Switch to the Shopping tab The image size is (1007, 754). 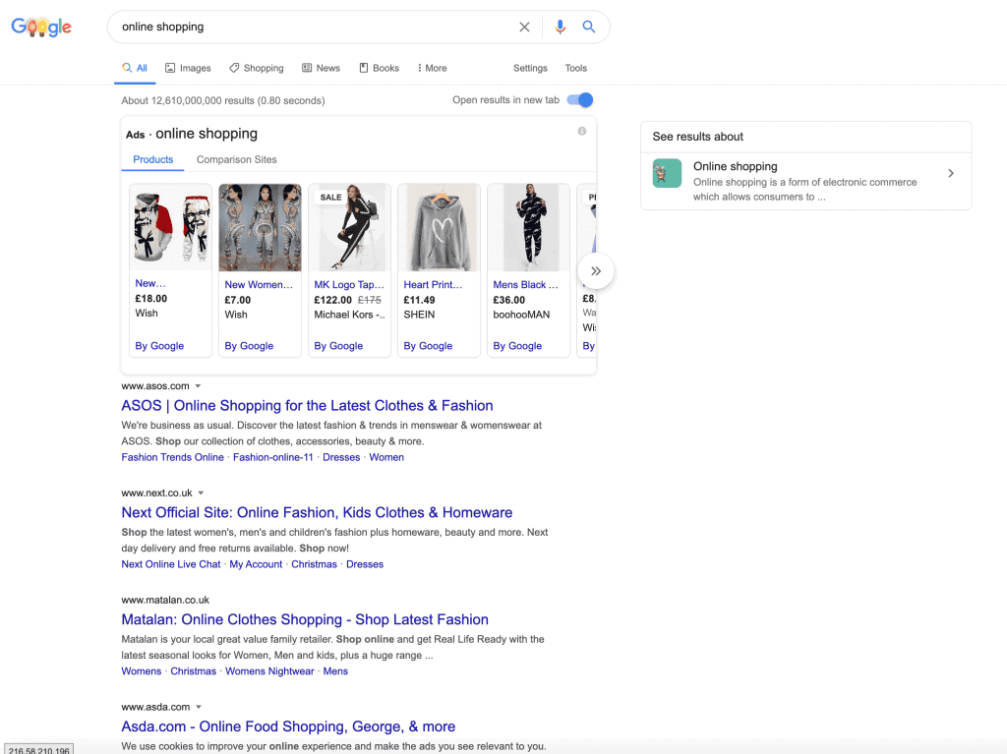point(256,68)
